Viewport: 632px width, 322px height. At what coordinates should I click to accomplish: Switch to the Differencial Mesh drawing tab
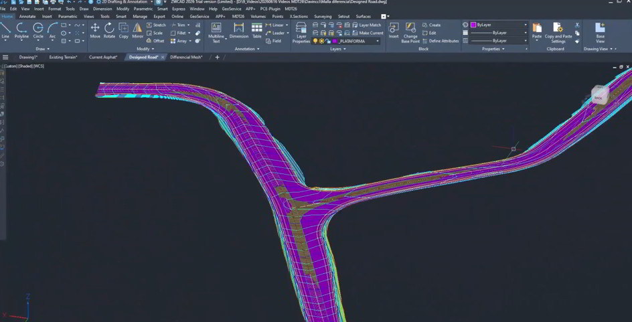pos(186,57)
